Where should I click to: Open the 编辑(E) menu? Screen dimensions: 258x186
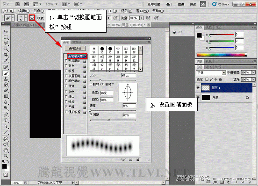tap(24, 11)
